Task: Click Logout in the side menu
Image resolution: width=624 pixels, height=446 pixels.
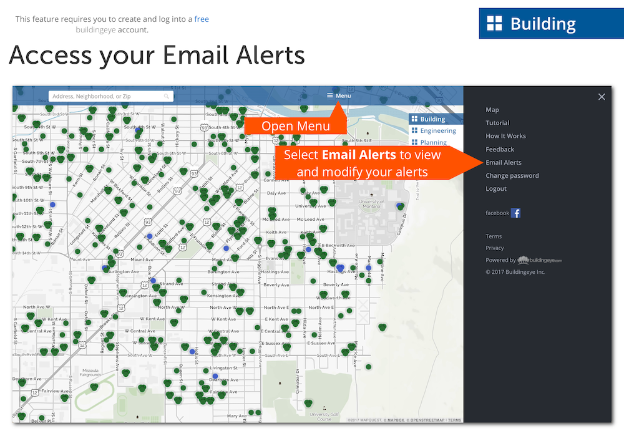Action: pos(496,188)
